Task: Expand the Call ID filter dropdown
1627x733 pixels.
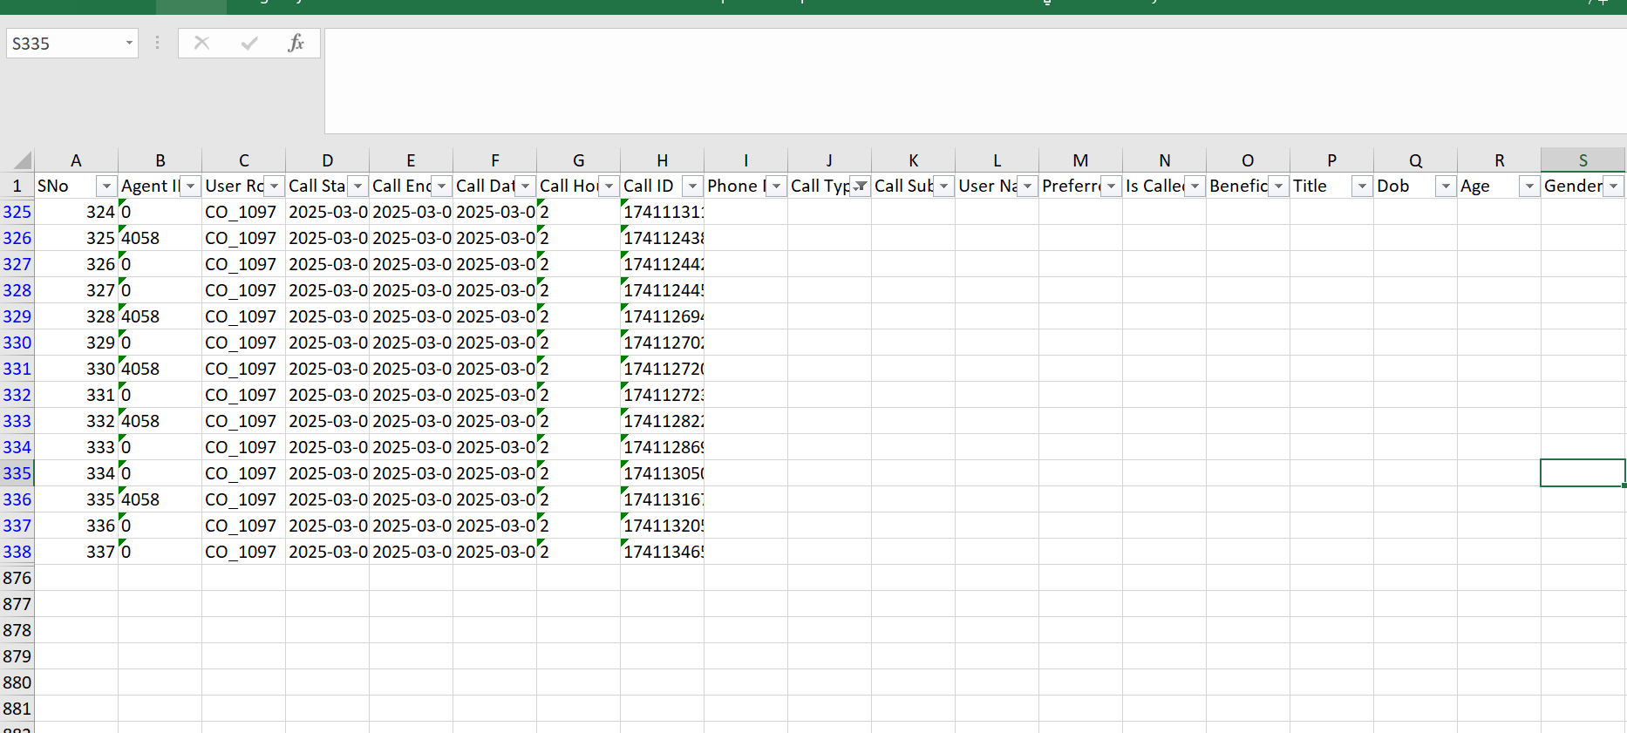Action: pyautogui.click(x=692, y=186)
